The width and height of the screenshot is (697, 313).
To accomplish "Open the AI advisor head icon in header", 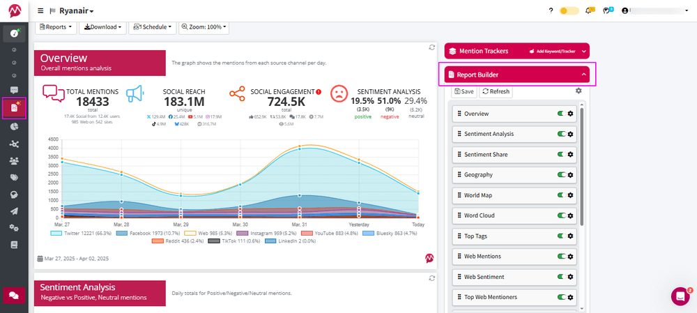I will [608, 10].
